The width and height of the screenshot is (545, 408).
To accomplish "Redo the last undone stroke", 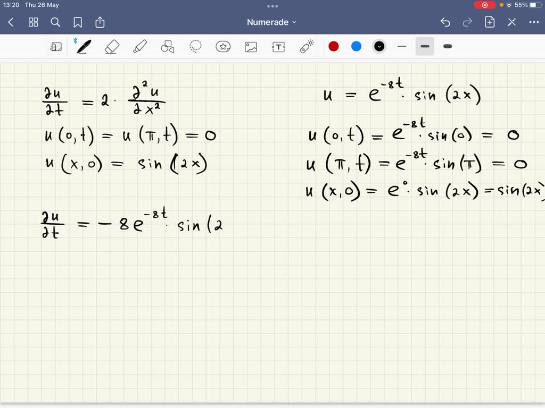I will pyautogui.click(x=467, y=22).
